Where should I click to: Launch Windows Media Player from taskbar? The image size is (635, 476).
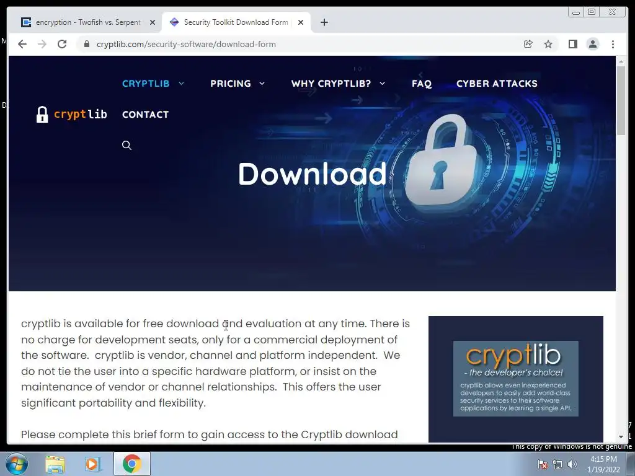pos(93,464)
